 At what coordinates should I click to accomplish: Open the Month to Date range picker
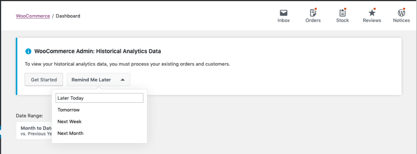tap(34, 130)
